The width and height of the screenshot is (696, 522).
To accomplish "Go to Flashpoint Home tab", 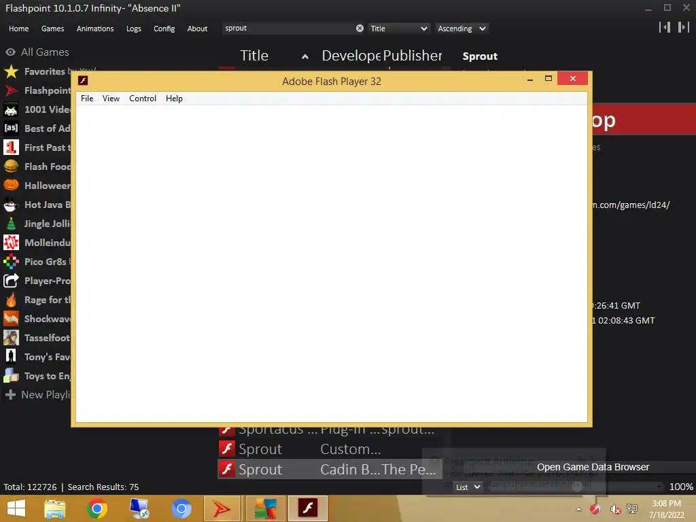I will click(x=18, y=29).
